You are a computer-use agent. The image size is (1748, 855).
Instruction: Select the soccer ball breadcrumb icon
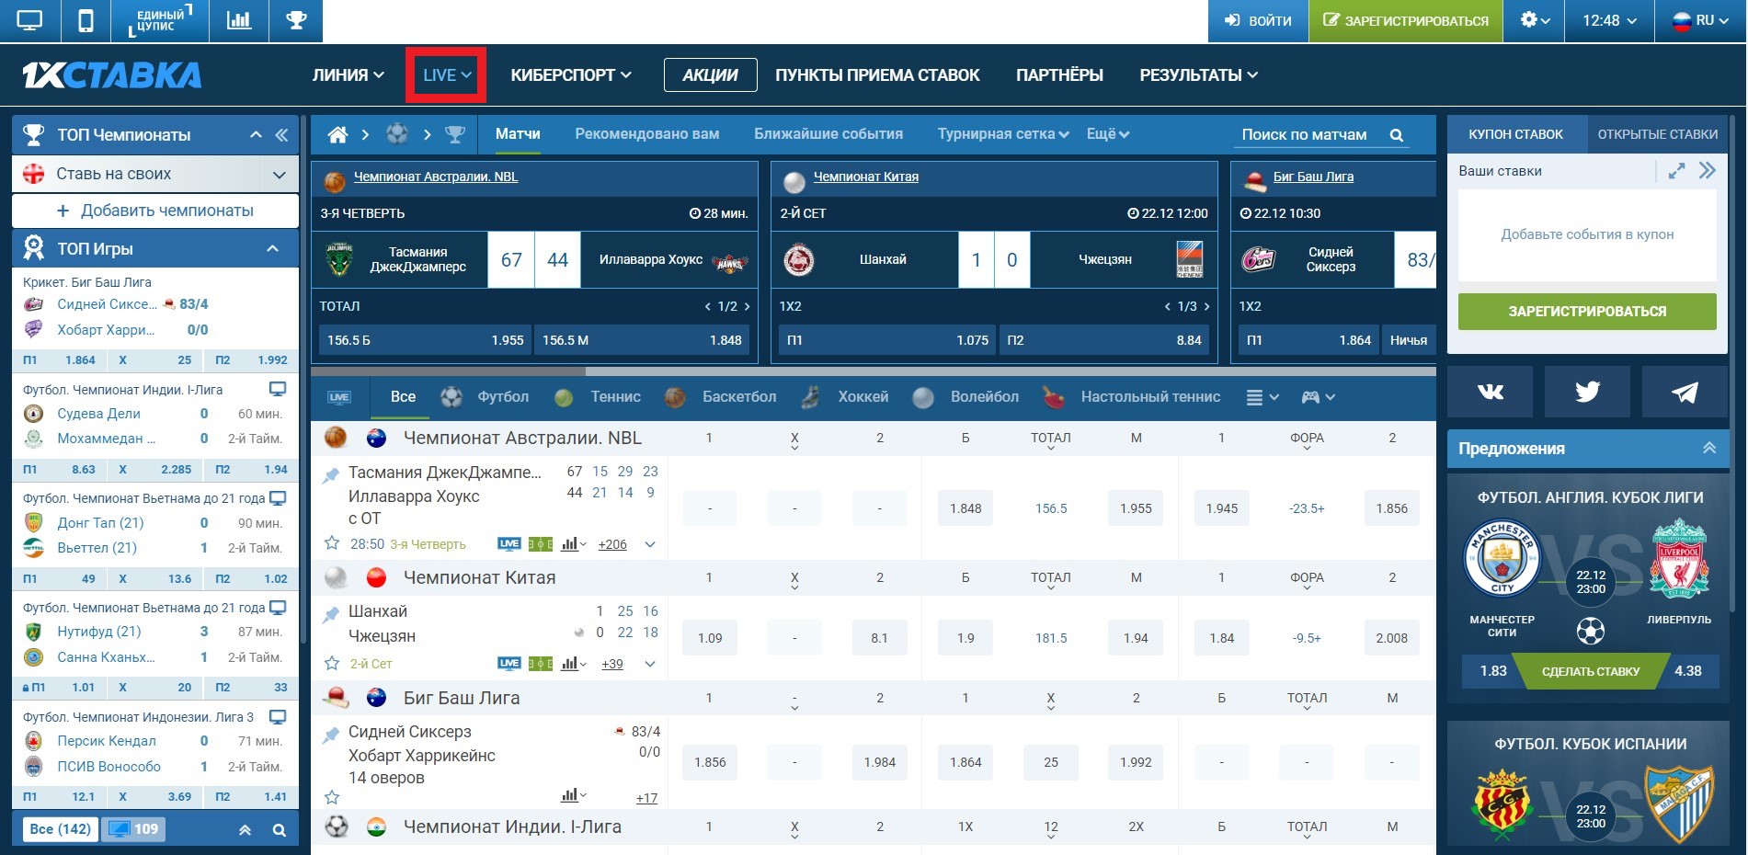[x=397, y=134]
